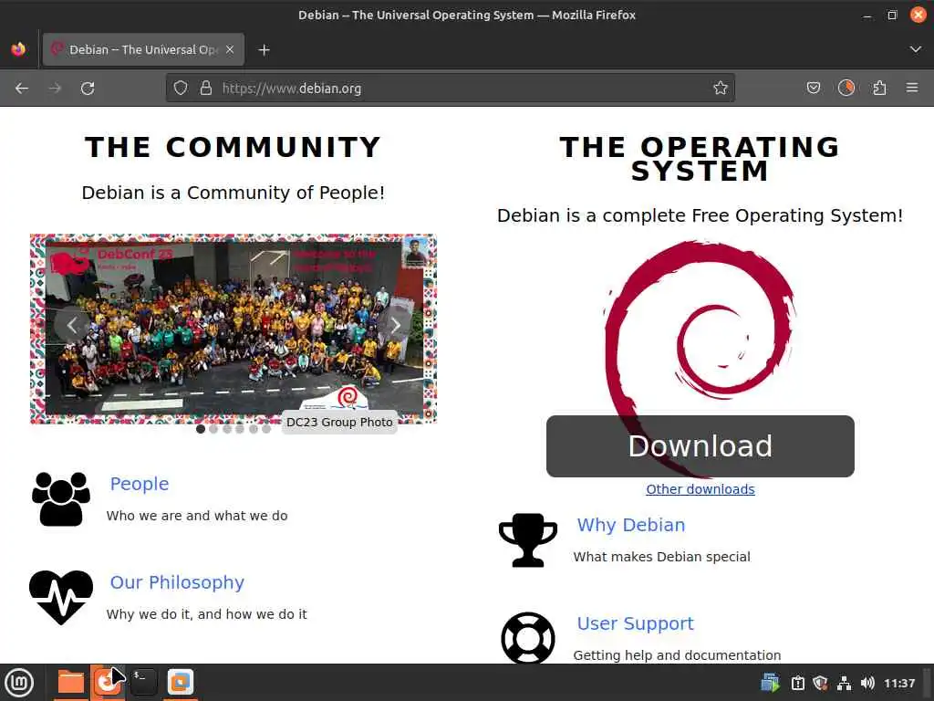Screen dimensions: 934x701
Task: Click 'Debian is a Community of People!' text
Action: point(233,193)
